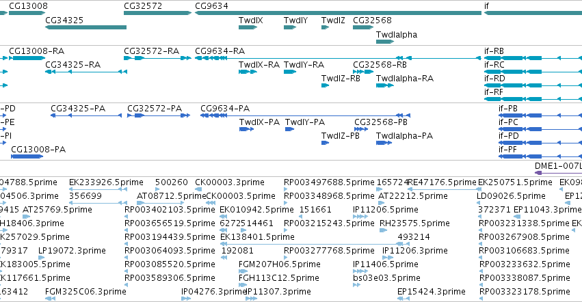Click EST bs03e03.5prime

coord(387,279)
